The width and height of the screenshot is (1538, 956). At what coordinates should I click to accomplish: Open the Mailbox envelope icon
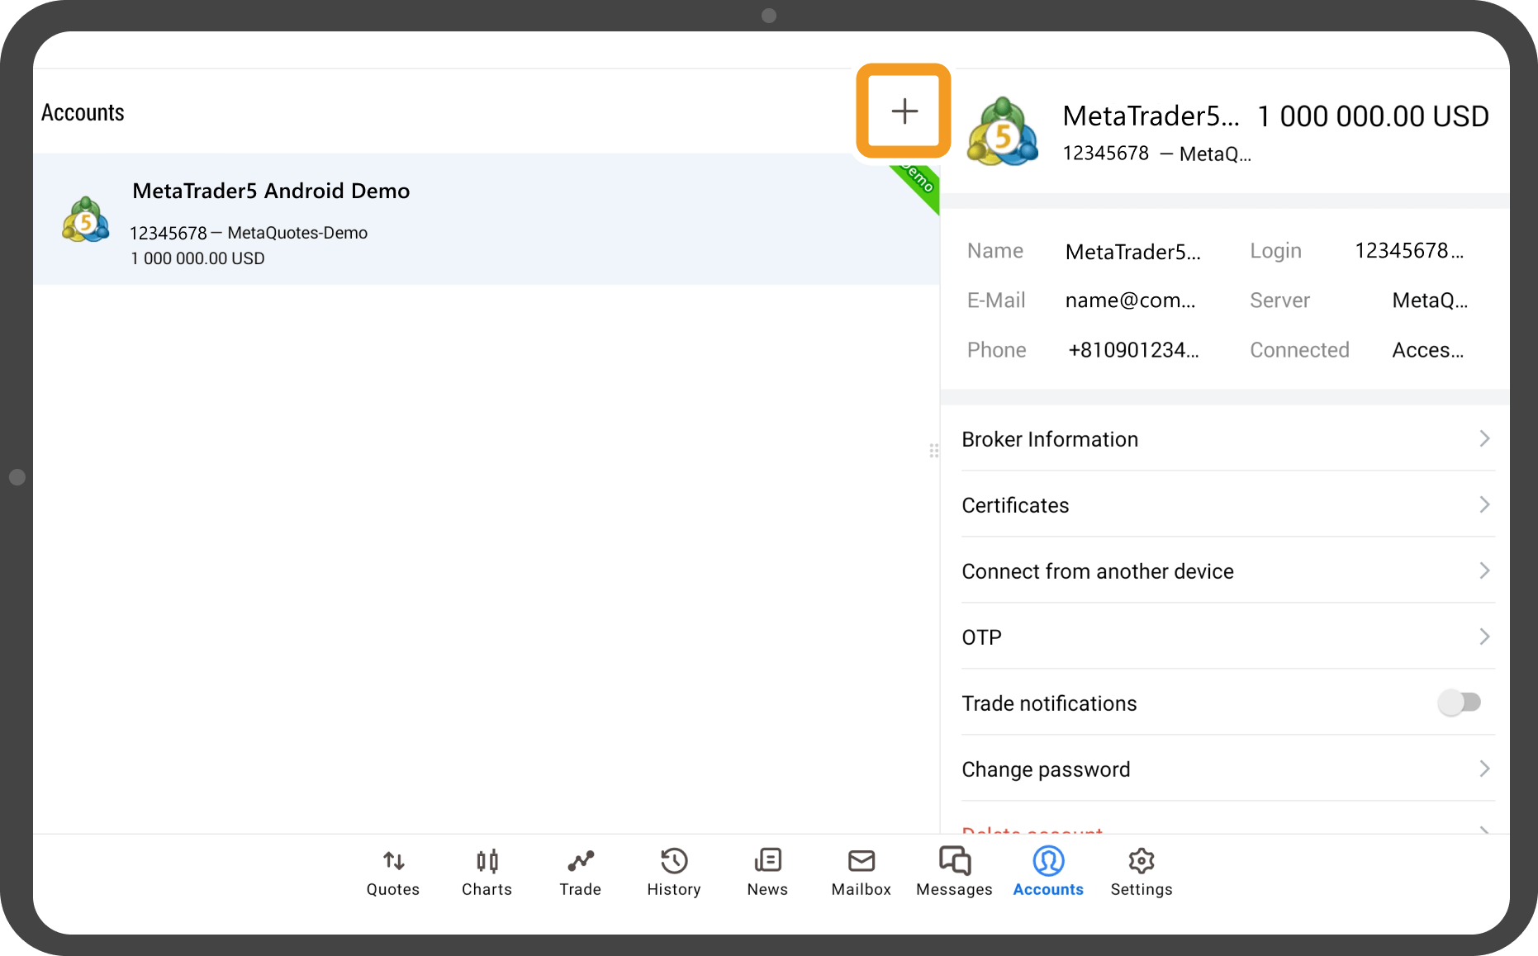pyautogui.click(x=861, y=861)
